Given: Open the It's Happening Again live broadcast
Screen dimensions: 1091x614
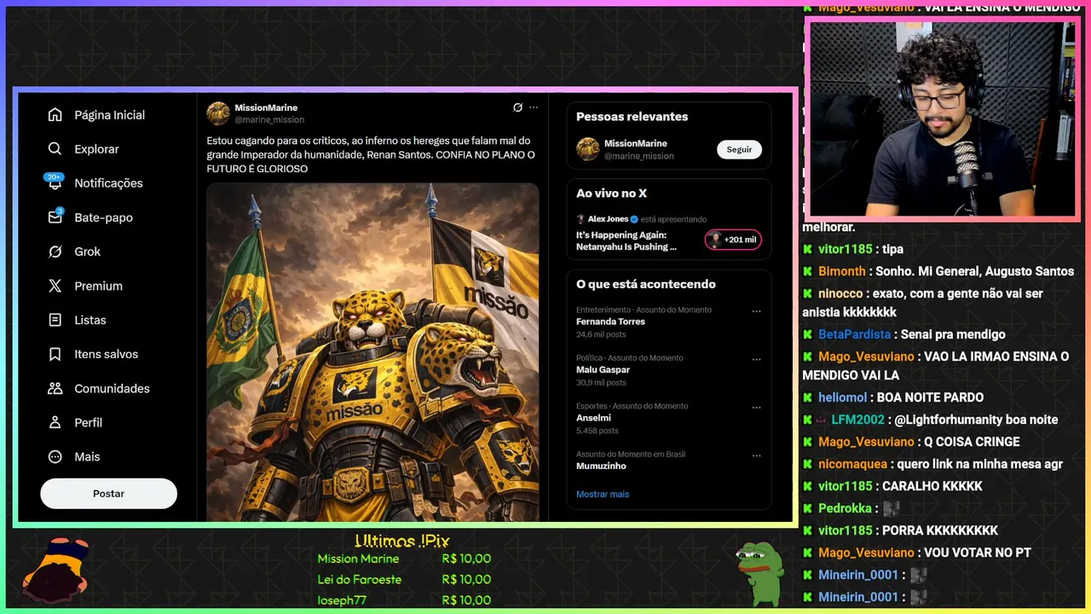Looking at the screenshot, I should pos(626,240).
